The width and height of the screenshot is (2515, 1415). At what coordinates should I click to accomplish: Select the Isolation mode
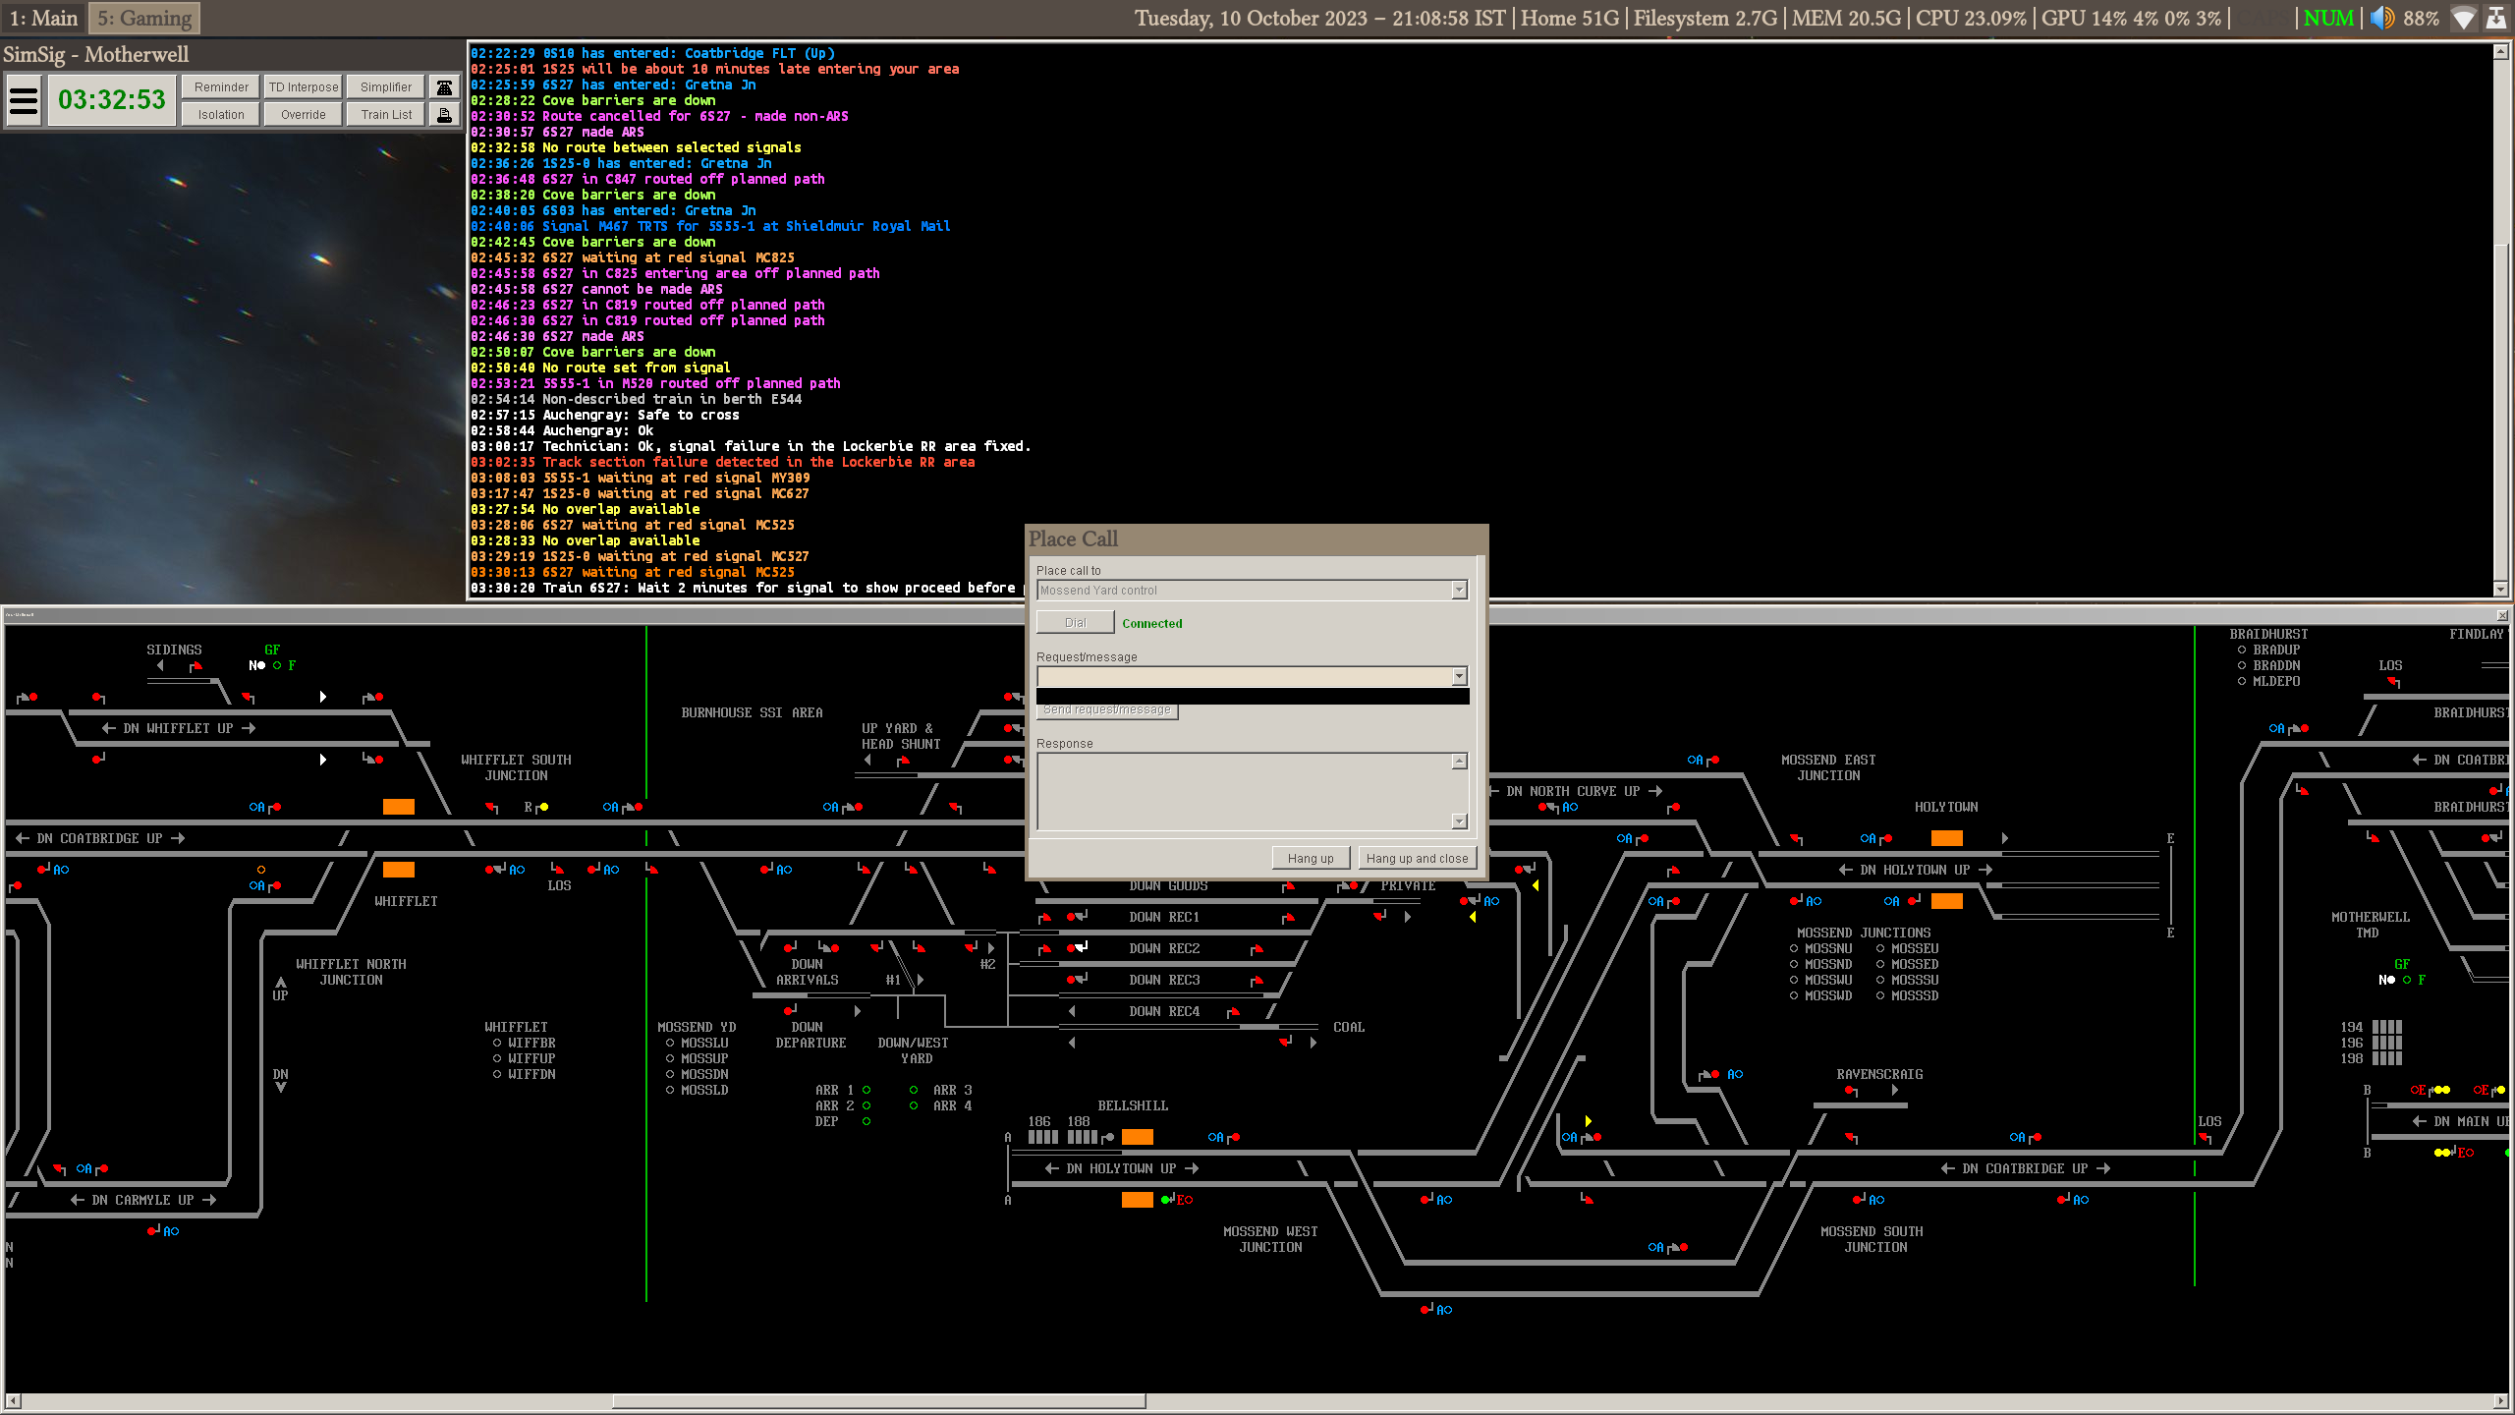click(x=221, y=114)
